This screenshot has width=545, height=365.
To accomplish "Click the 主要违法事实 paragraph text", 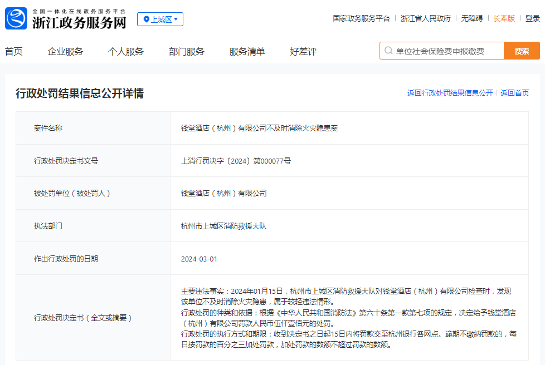I will [346, 297].
